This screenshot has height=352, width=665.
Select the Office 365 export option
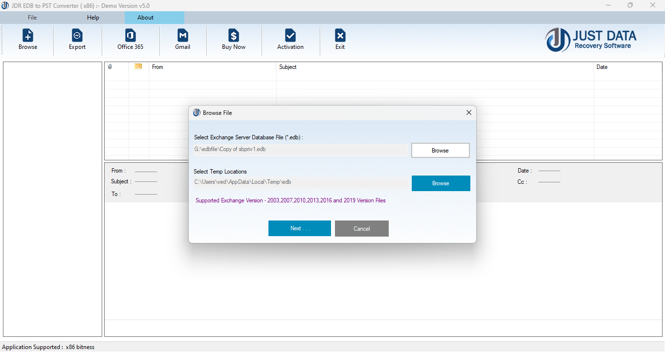(x=130, y=39)
